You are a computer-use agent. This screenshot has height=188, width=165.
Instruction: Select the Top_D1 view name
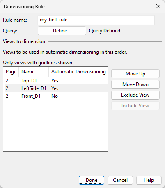(29, 81)
